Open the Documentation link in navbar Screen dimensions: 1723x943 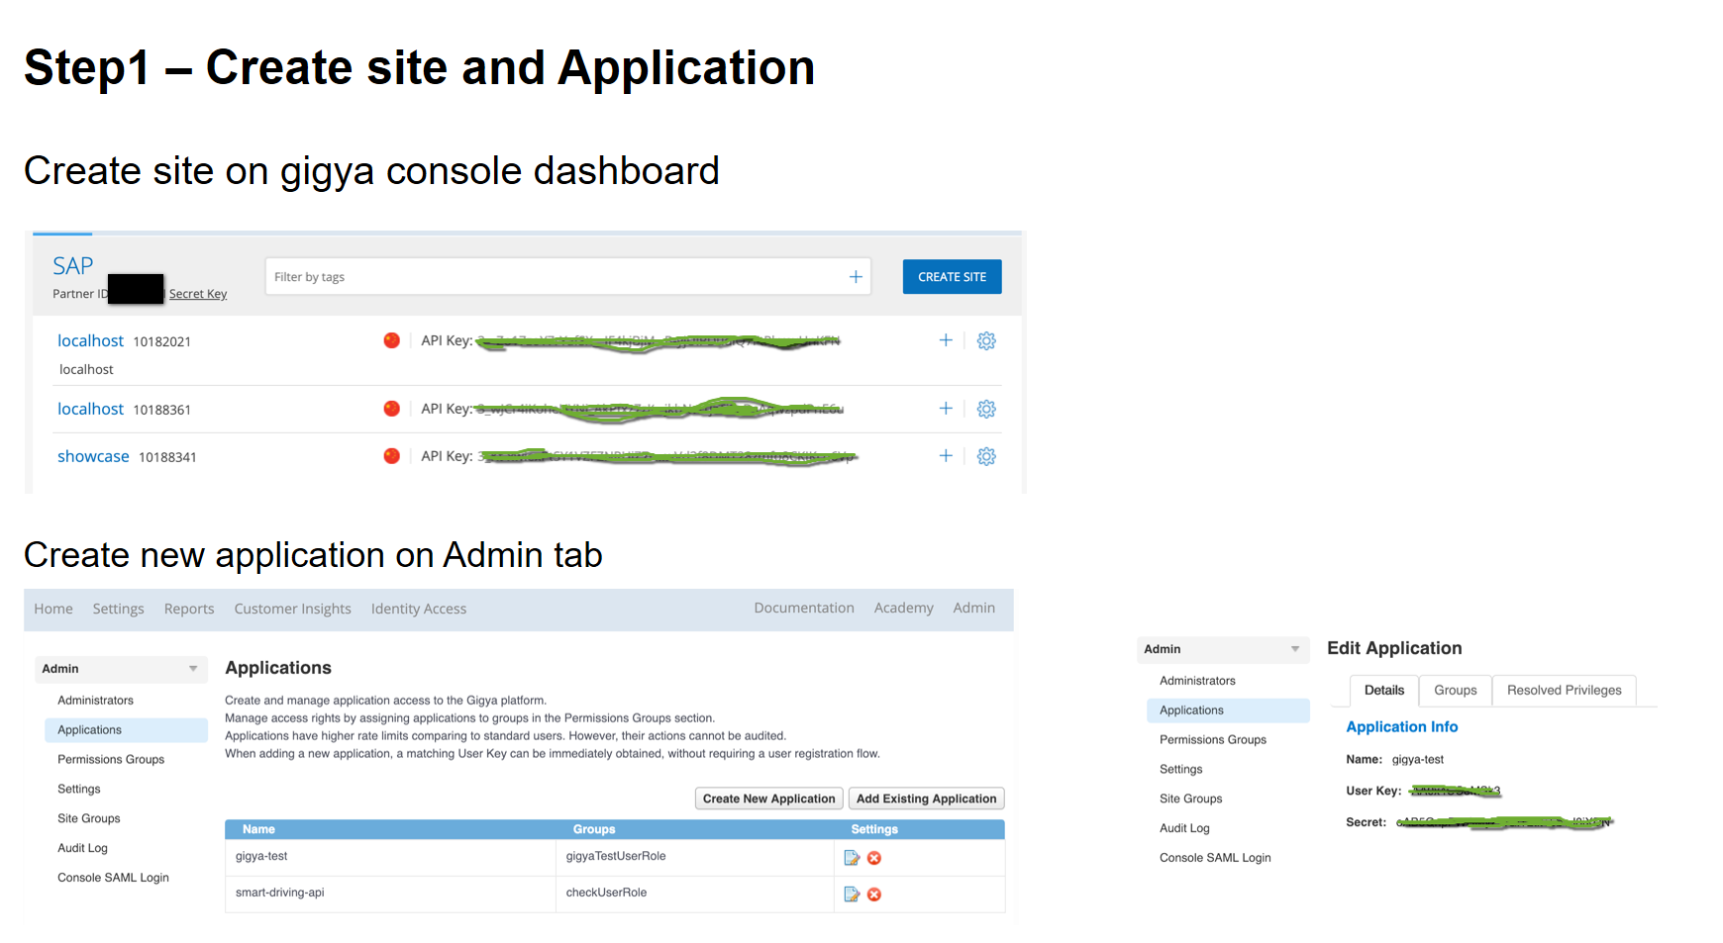click(804, 608)
